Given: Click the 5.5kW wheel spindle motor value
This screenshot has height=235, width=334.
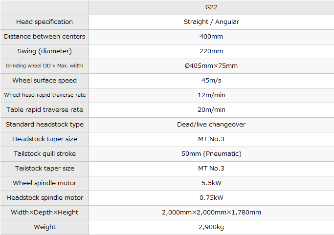Looking at the screenshot, I should [x=211, y=183].
